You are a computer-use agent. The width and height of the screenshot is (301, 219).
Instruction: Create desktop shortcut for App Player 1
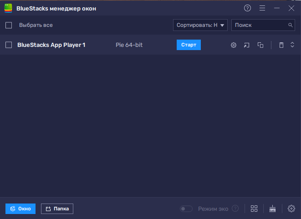tap(247, 45)
